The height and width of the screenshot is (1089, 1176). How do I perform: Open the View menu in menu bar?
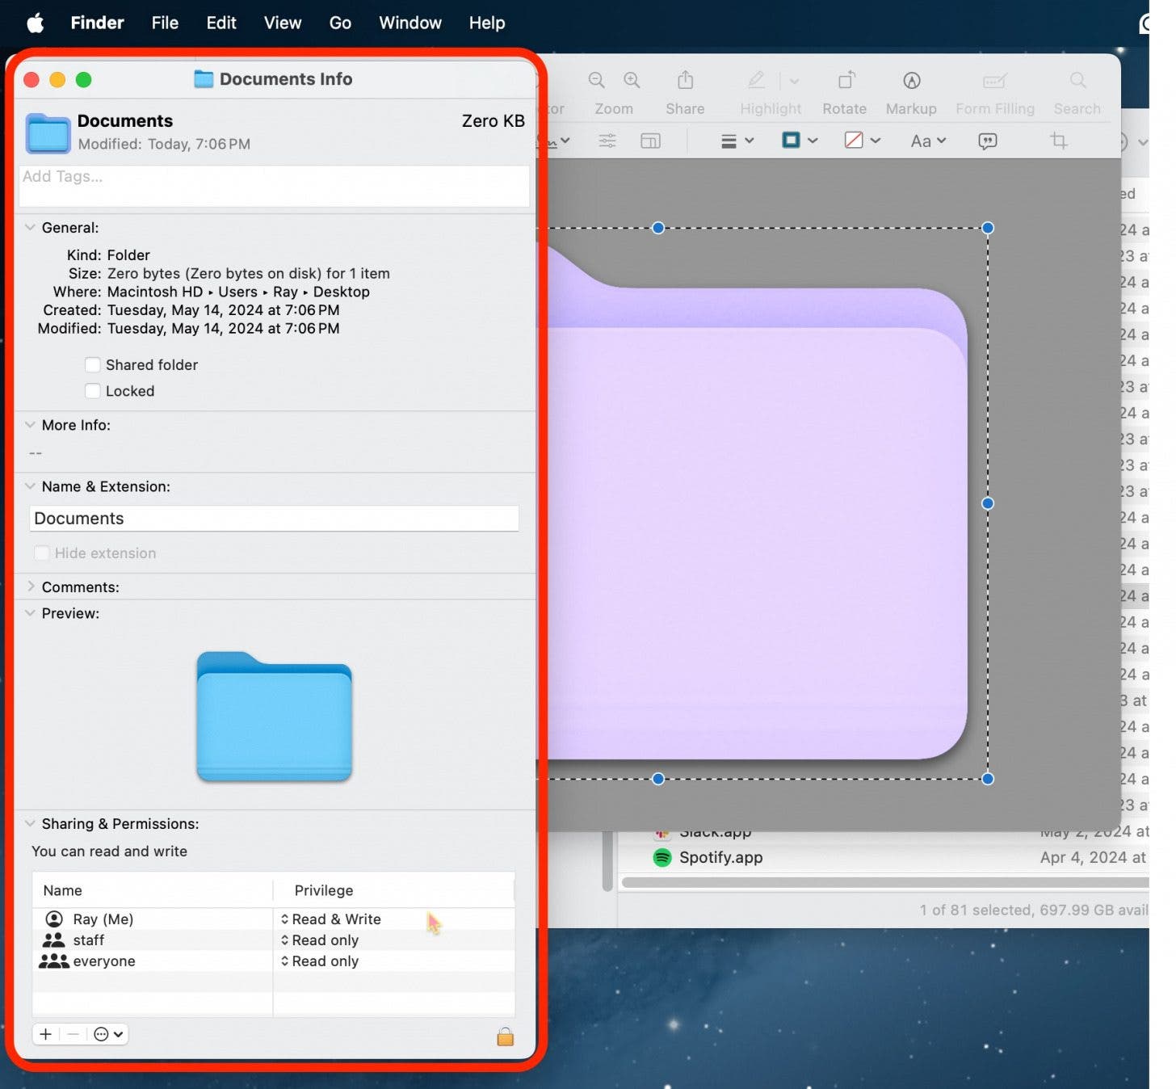click(x=281, y=23)
